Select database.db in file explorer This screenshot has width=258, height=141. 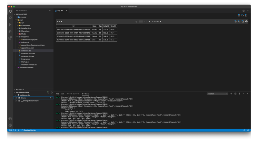(x=26, y=51)
